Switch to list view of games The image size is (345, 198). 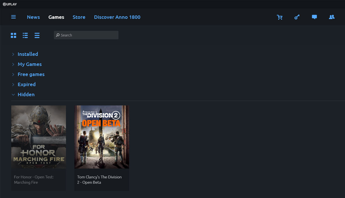(25, 35)
